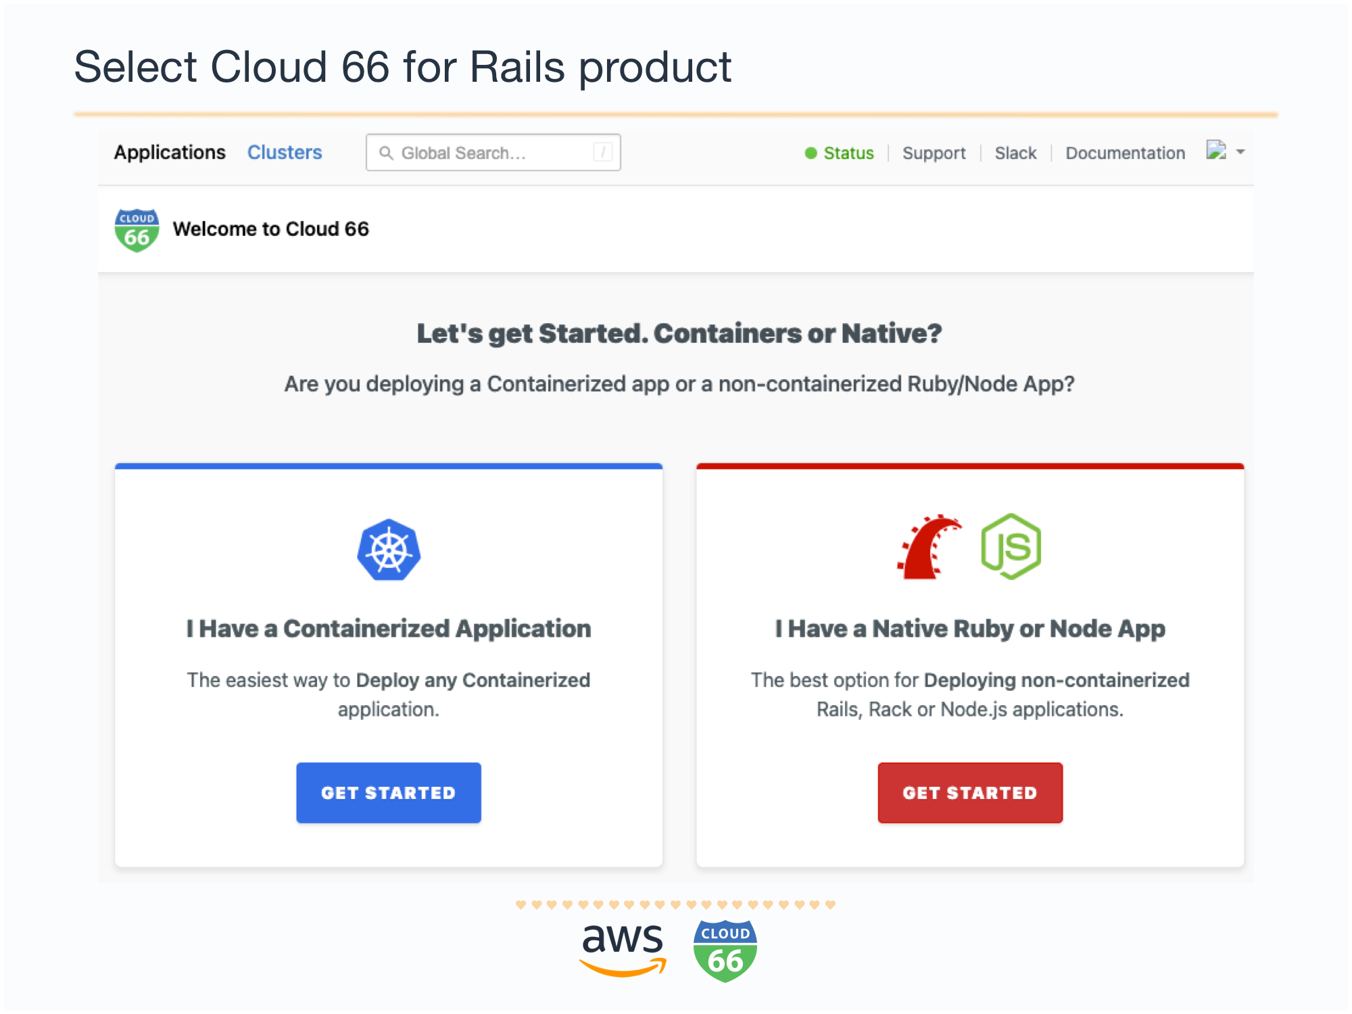1352x1014 pixels.
Task: Open the Documentation link
Action: click(x=1126, y=151)
